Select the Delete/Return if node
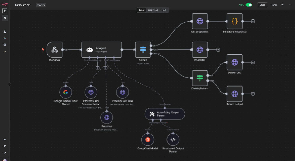The width and height of the screenshot is (295, 161). (x=200, y=78)
